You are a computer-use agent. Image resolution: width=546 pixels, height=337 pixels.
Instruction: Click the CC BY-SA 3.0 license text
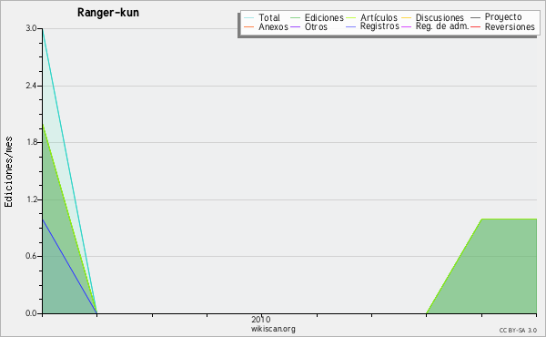(x=518, y=331)
